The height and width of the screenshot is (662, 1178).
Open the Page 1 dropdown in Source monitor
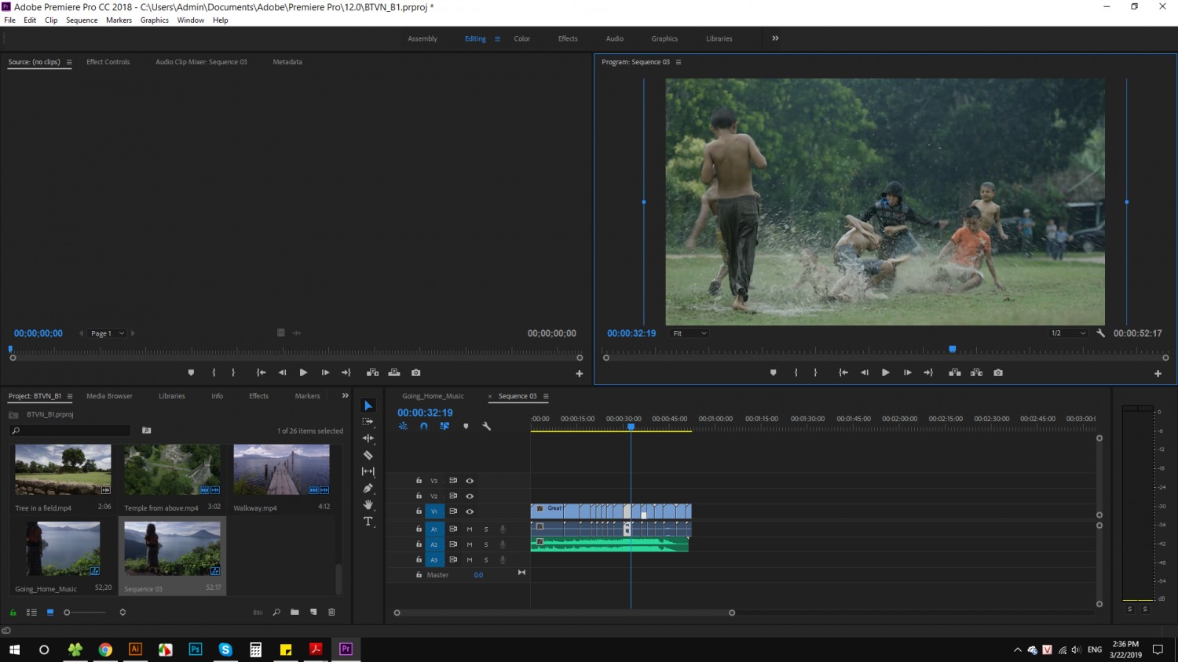tap(108, 333)
